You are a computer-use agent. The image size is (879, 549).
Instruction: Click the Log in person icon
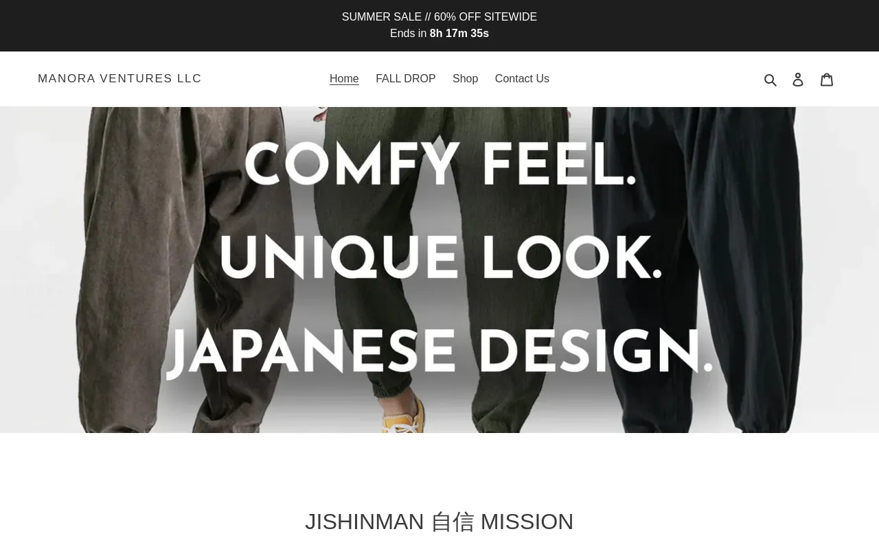[x=798, y=80]
